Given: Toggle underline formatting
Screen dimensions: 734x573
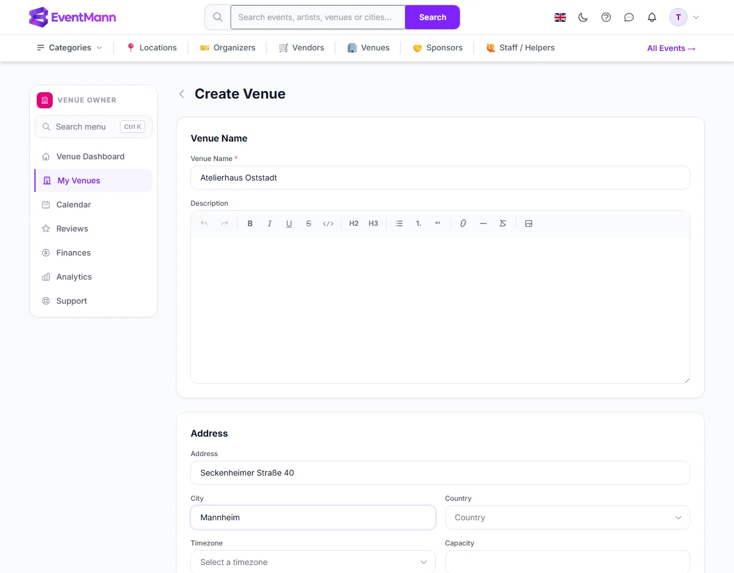Looking at the screenshot, I should [289, 223].
